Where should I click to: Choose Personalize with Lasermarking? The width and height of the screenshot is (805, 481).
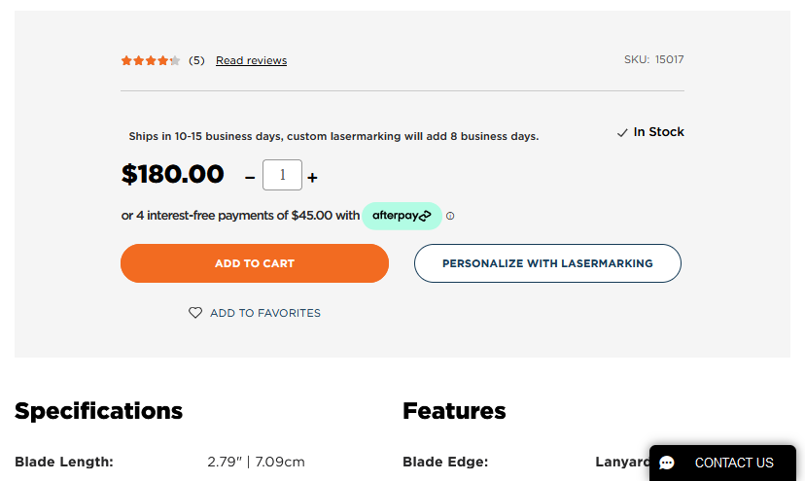point(547,263)
